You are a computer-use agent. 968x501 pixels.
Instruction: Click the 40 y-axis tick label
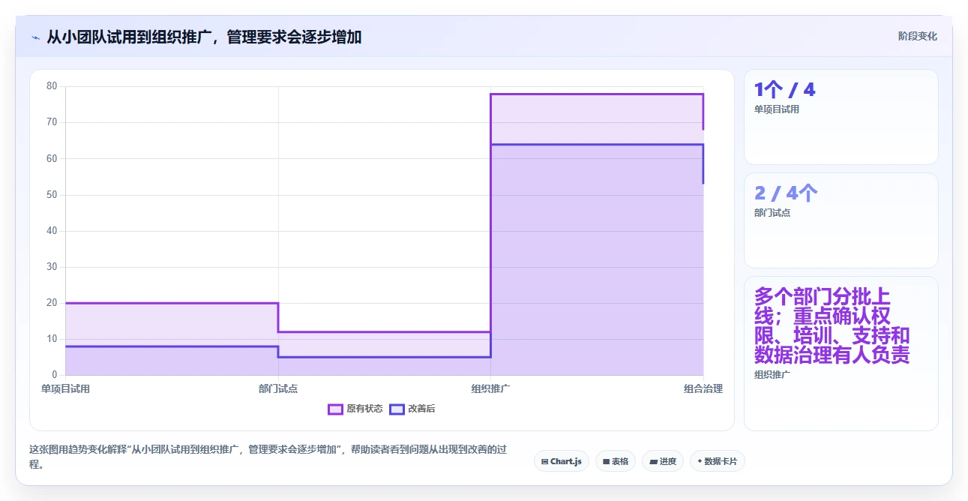click(x=52, y=230)
